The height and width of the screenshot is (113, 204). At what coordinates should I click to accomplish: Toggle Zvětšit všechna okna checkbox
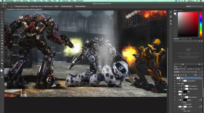(30, 6)
